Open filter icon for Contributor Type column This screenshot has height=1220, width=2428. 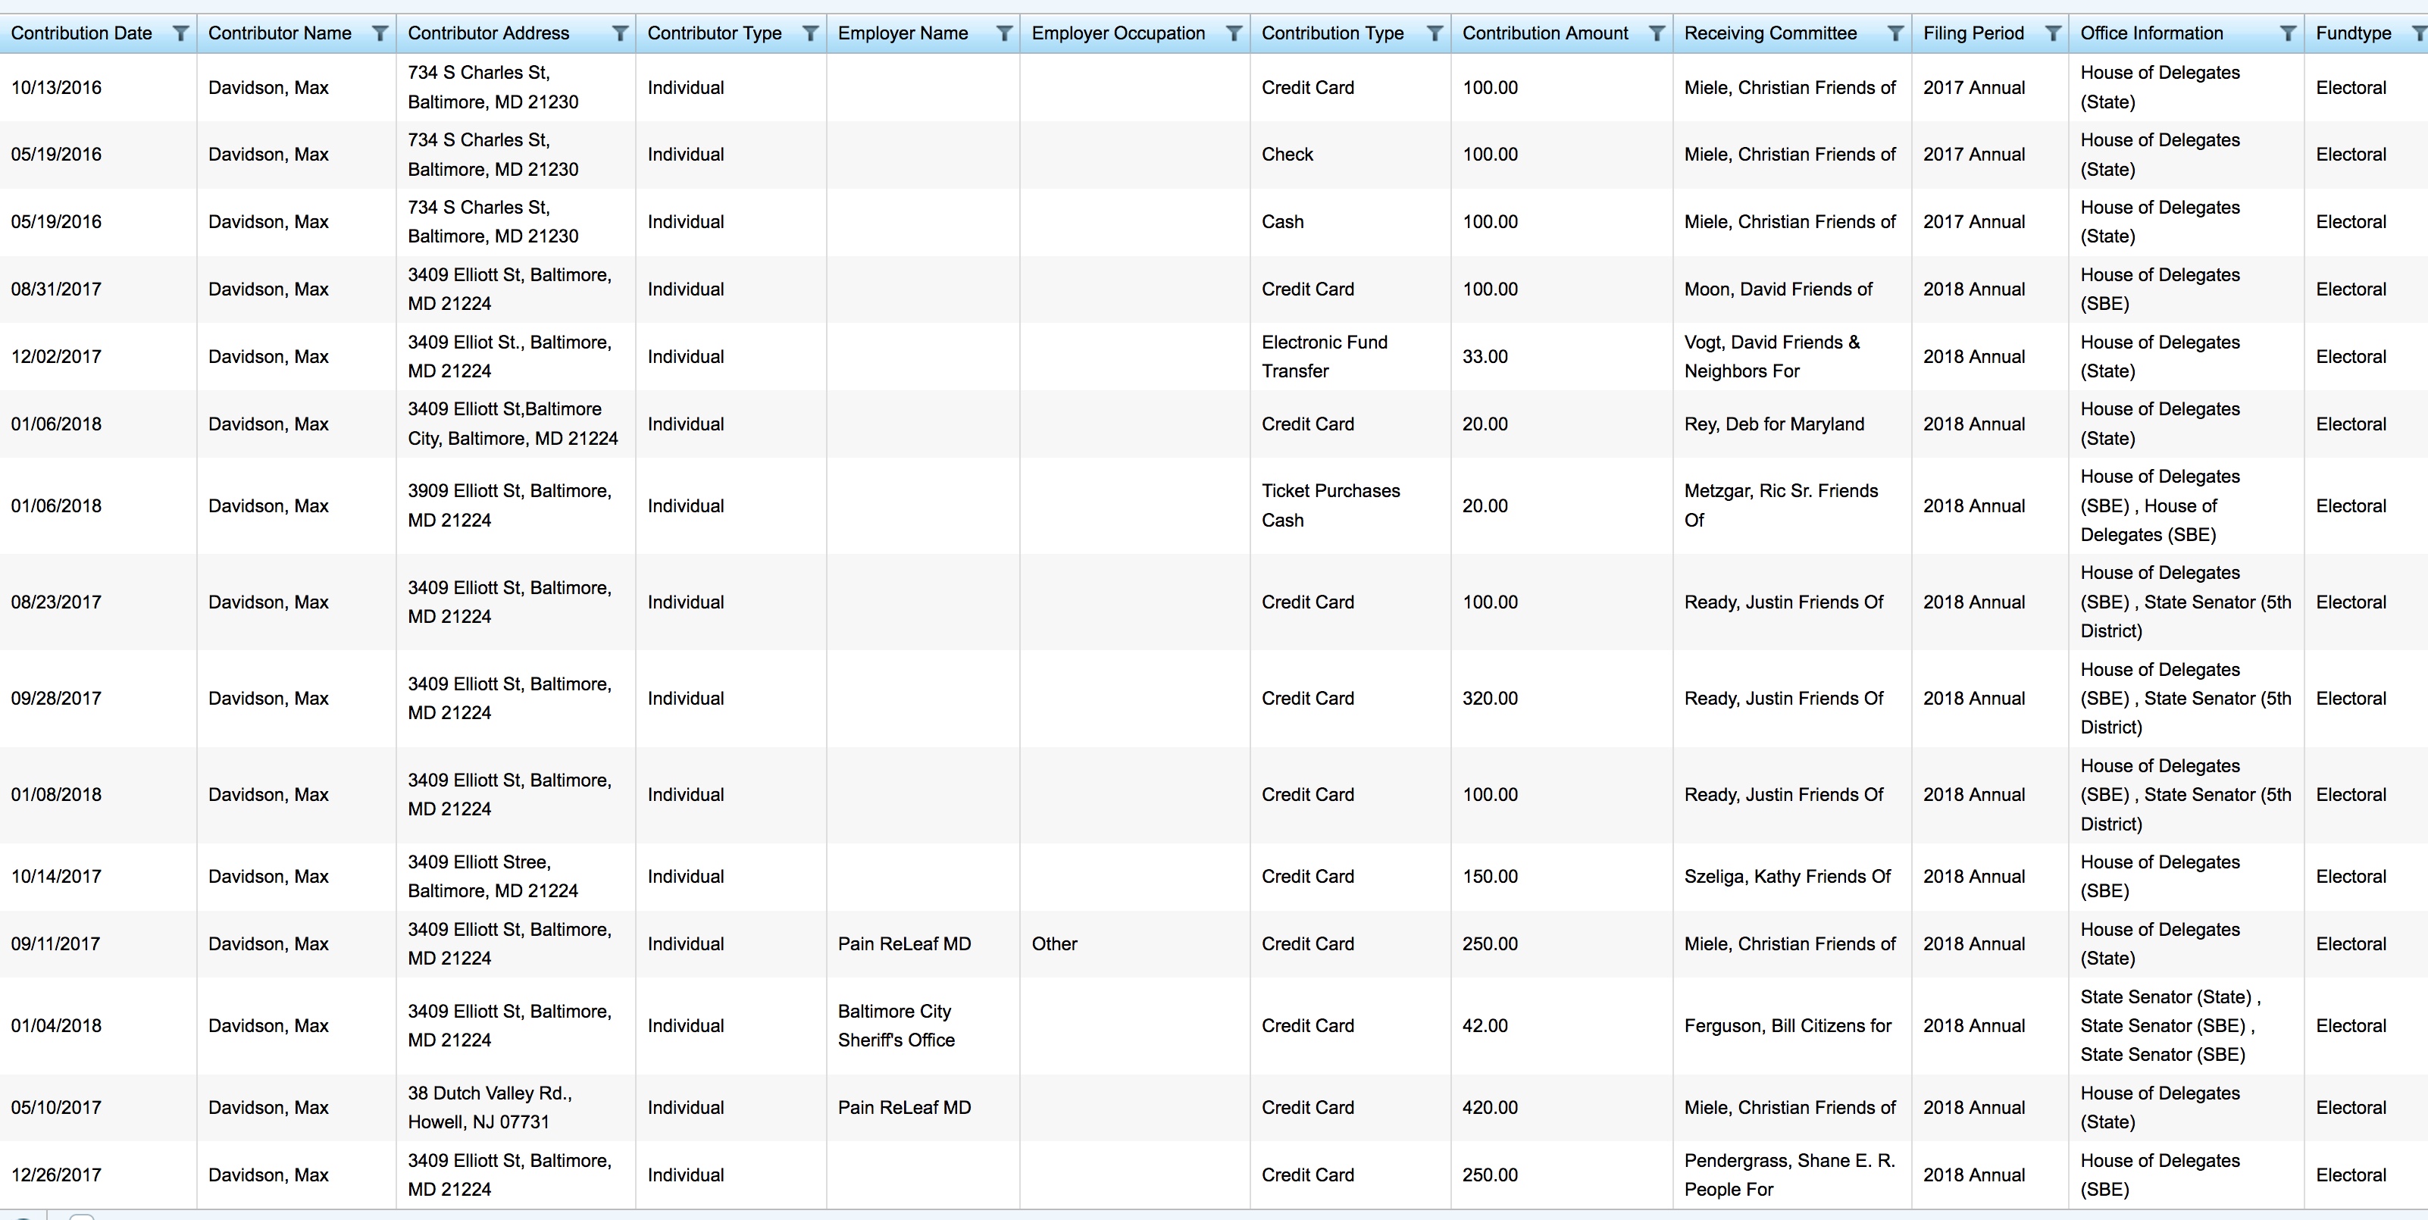(809, 33)
